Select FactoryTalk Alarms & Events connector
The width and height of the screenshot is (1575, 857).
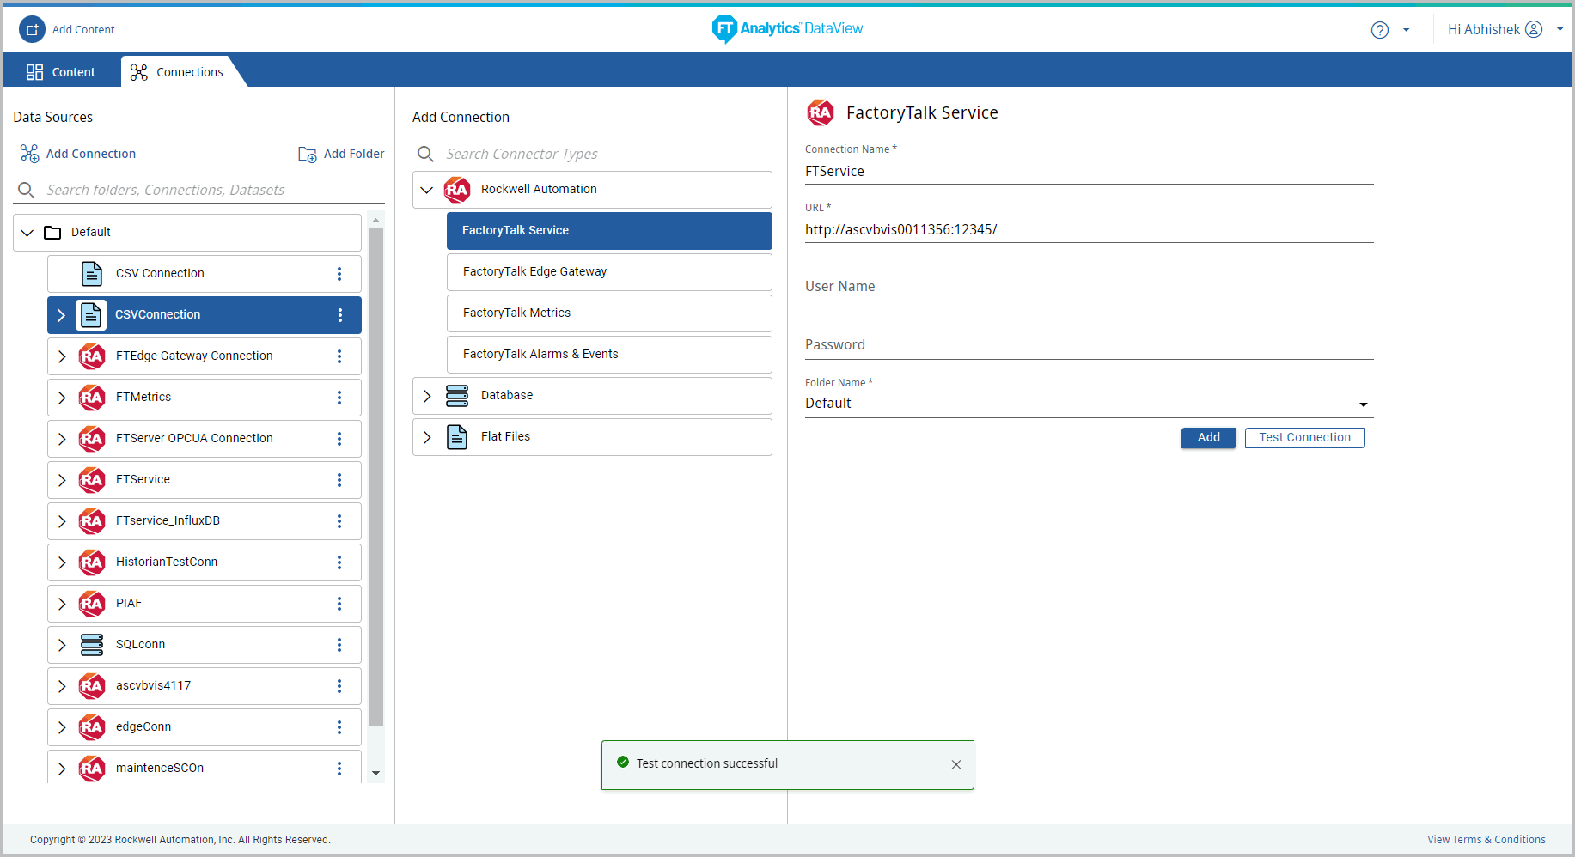[x=609, y=354]
